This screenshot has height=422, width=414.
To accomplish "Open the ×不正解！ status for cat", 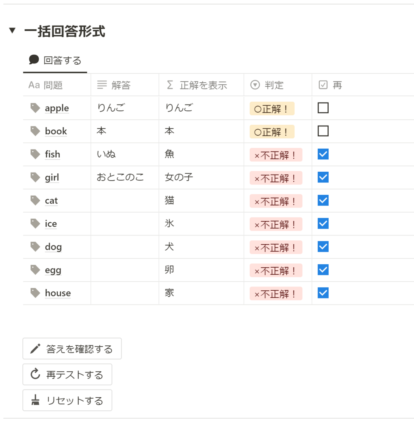I will (x=276, y=201).
